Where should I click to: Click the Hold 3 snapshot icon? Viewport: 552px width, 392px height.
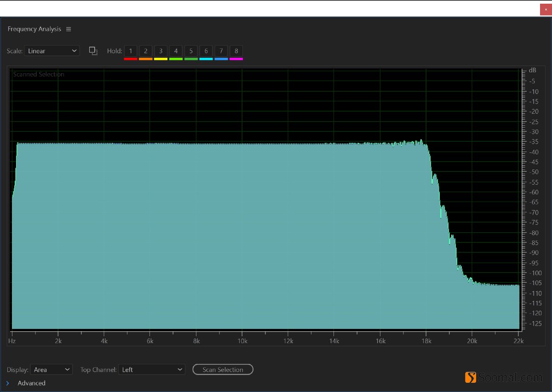161,51
